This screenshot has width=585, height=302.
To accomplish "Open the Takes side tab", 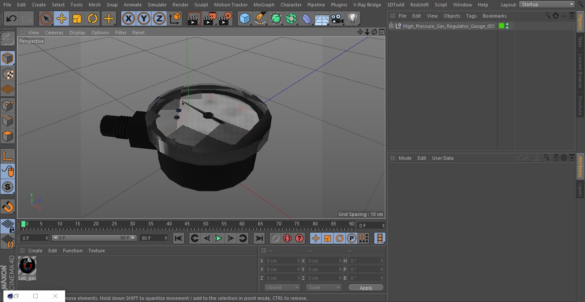I will coord(580,42).
